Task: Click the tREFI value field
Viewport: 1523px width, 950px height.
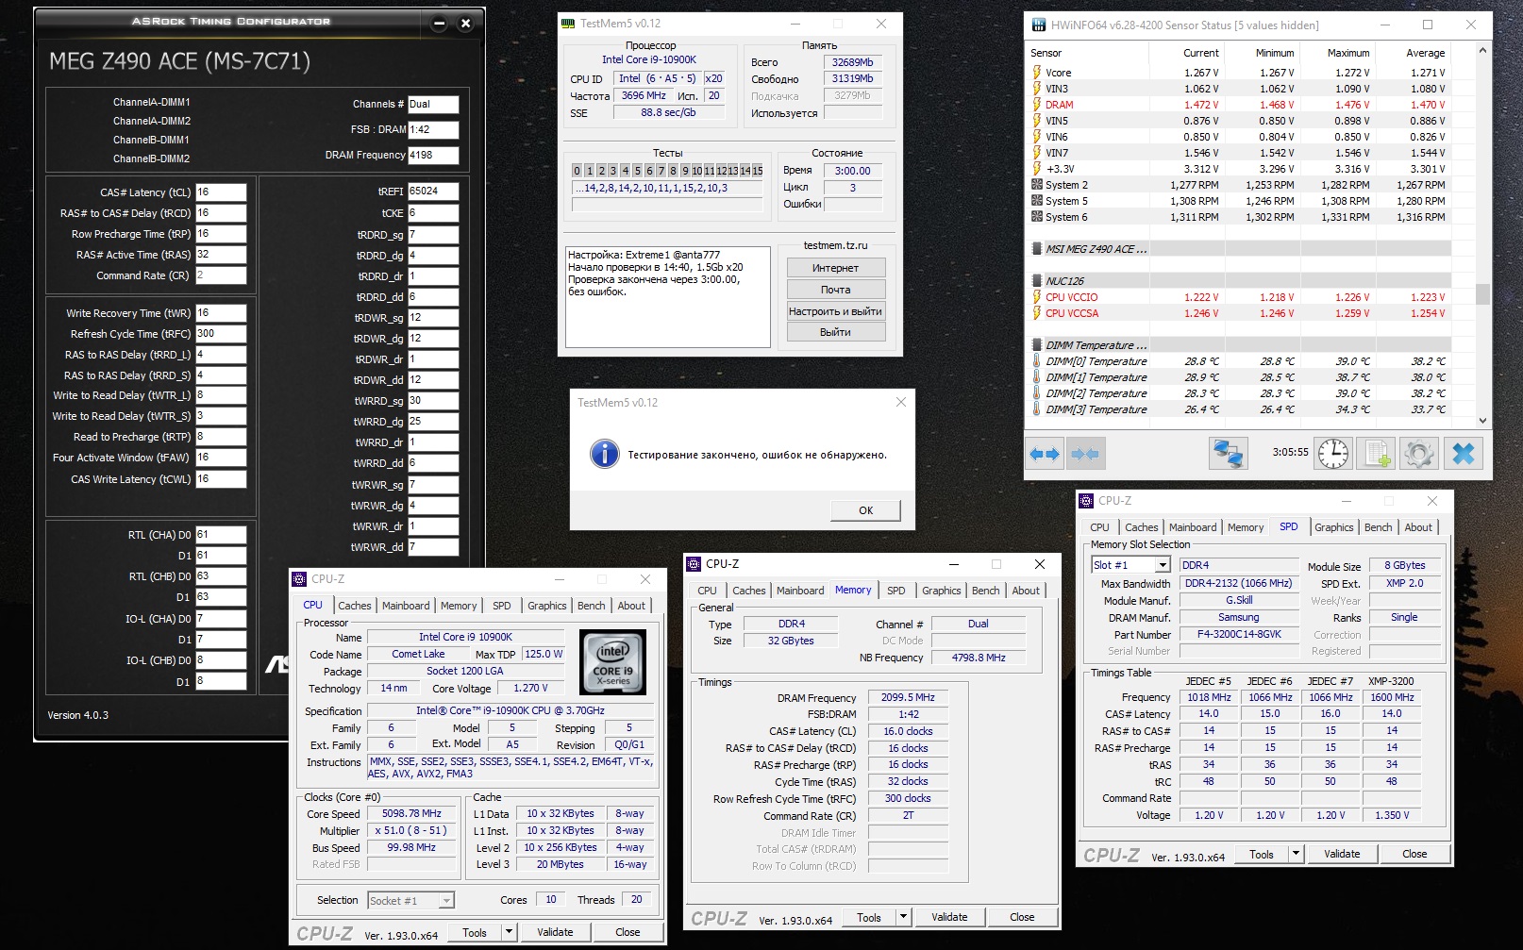Action: click(433, 191)
